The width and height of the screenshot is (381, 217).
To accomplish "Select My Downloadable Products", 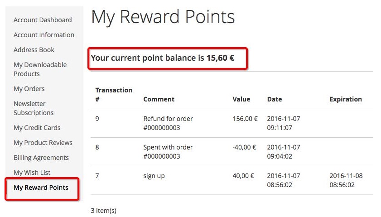I will (40, 69).
